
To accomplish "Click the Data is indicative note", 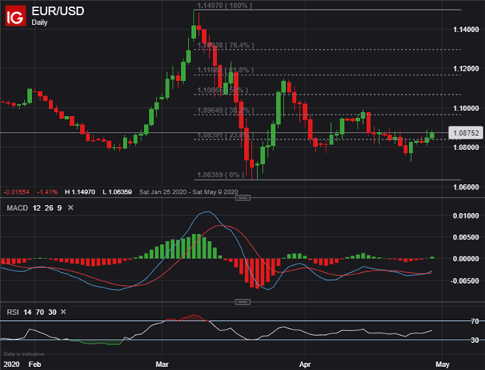I will [24, 354].
